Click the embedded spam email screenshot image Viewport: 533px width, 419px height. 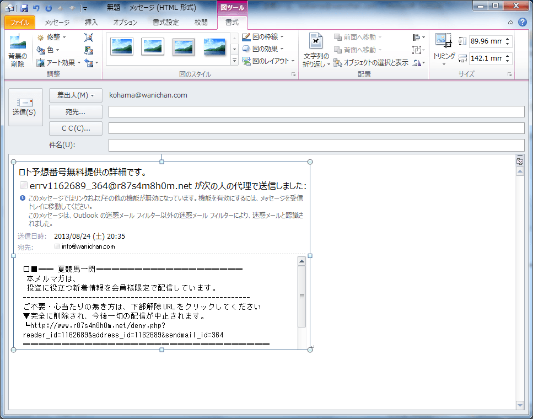pyautogui.click(x=162, y=256)
